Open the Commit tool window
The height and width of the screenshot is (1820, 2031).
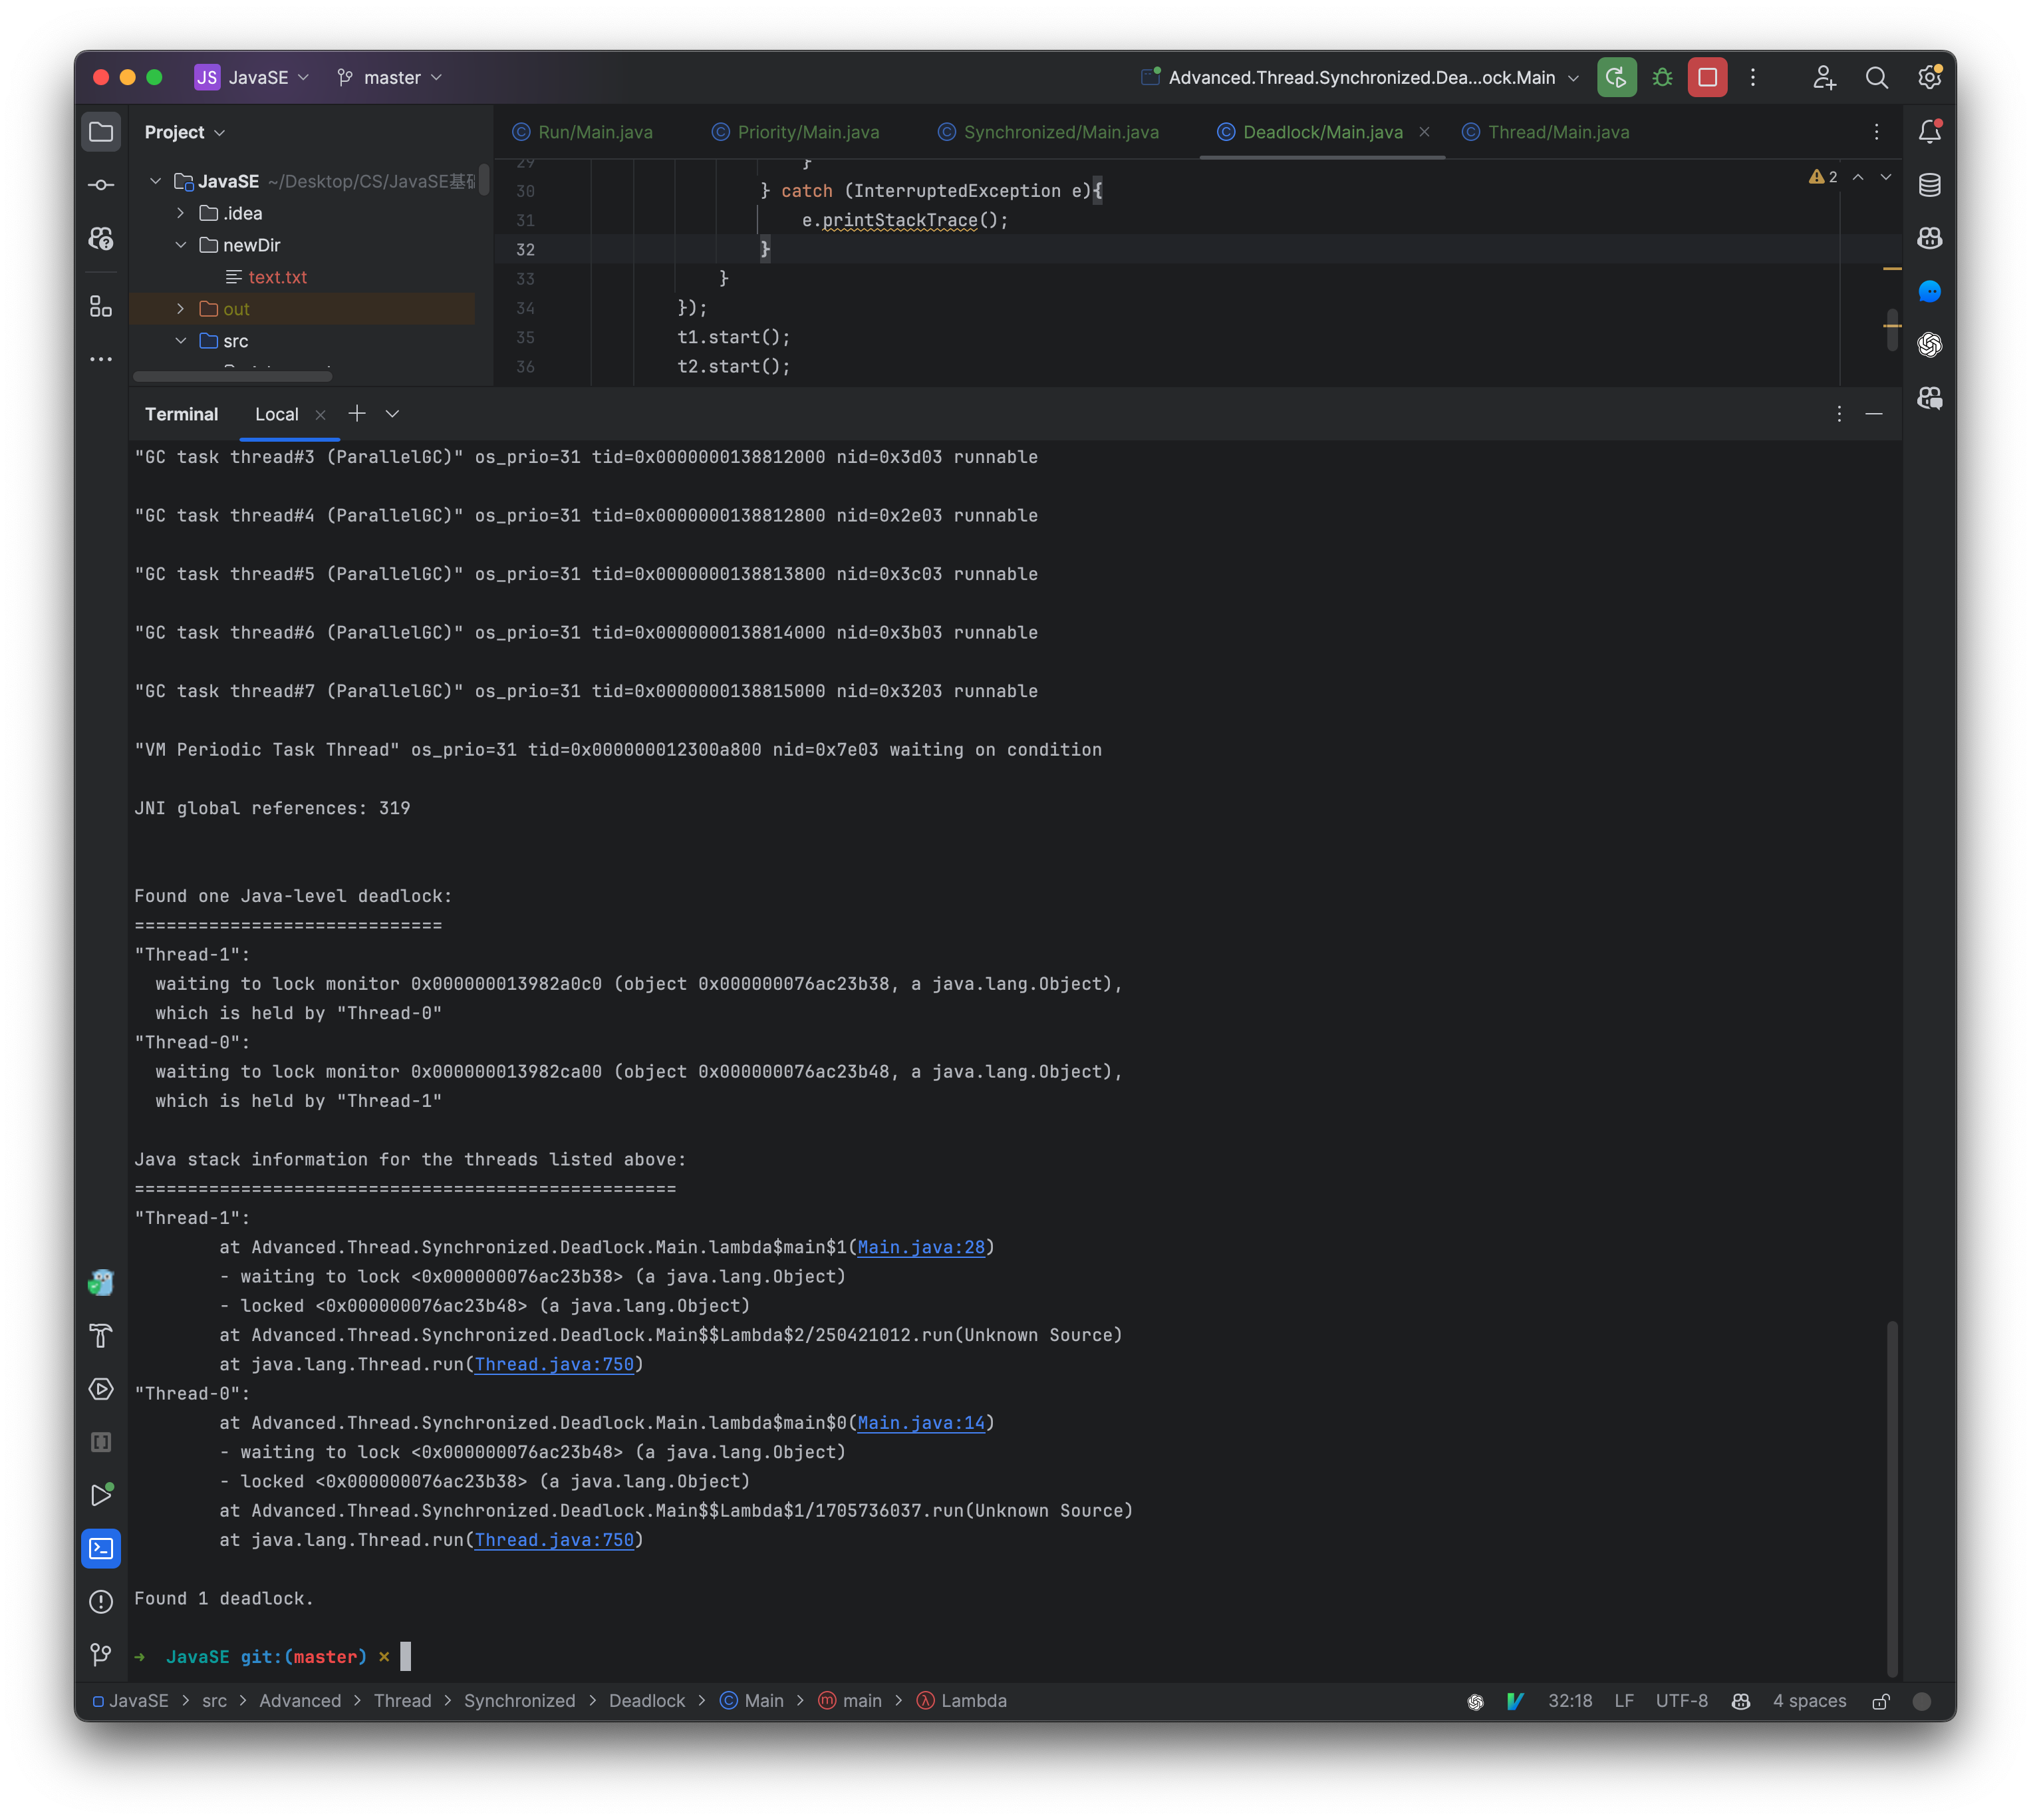[x=101, y=185]
